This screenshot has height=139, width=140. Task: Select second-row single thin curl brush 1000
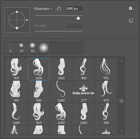(x=61, y=92)
